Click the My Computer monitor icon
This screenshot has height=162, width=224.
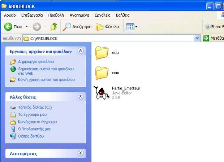pyautogui.click(x=13, y=129)
